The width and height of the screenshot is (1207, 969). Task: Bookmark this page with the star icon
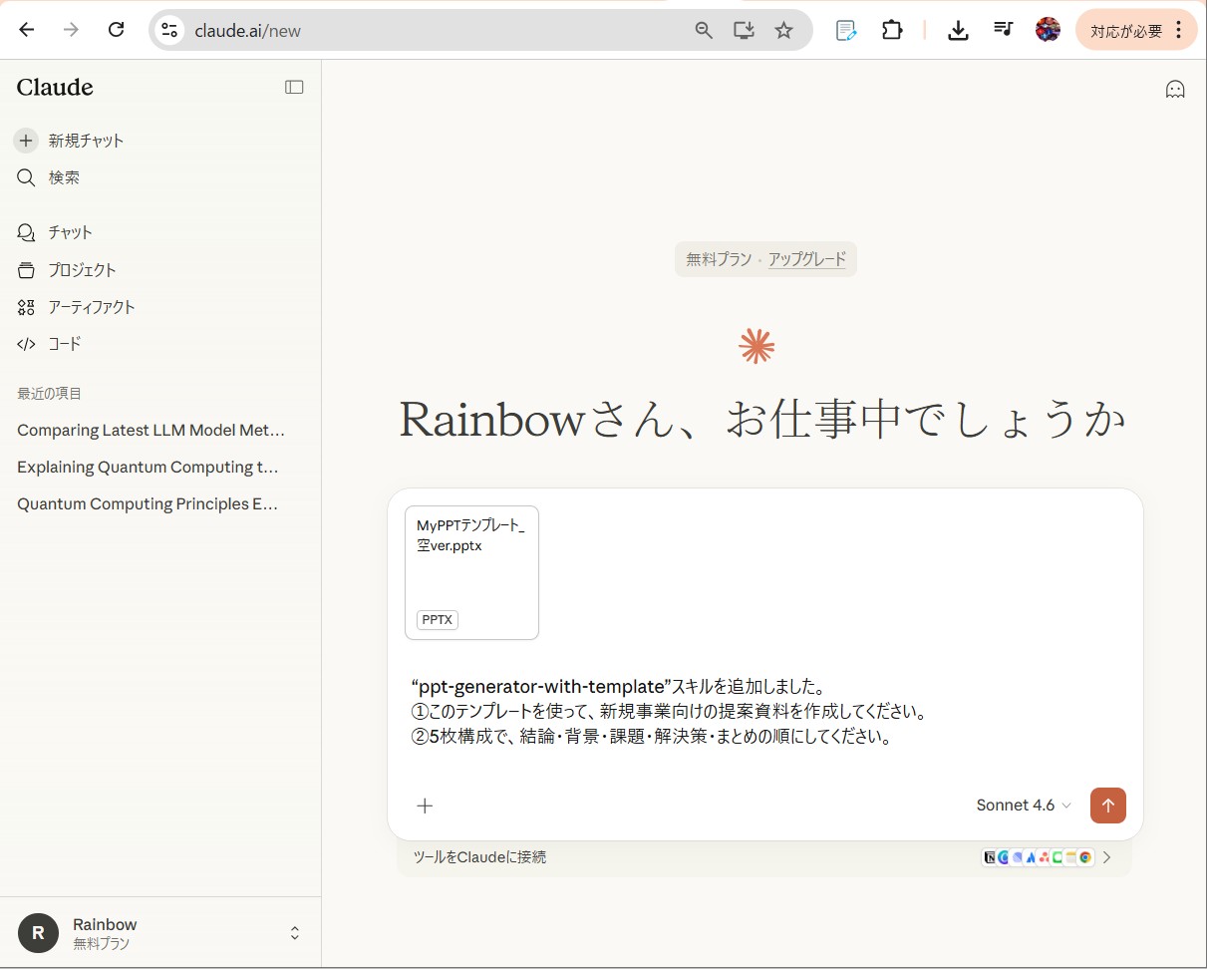click(x=783, y=30)
